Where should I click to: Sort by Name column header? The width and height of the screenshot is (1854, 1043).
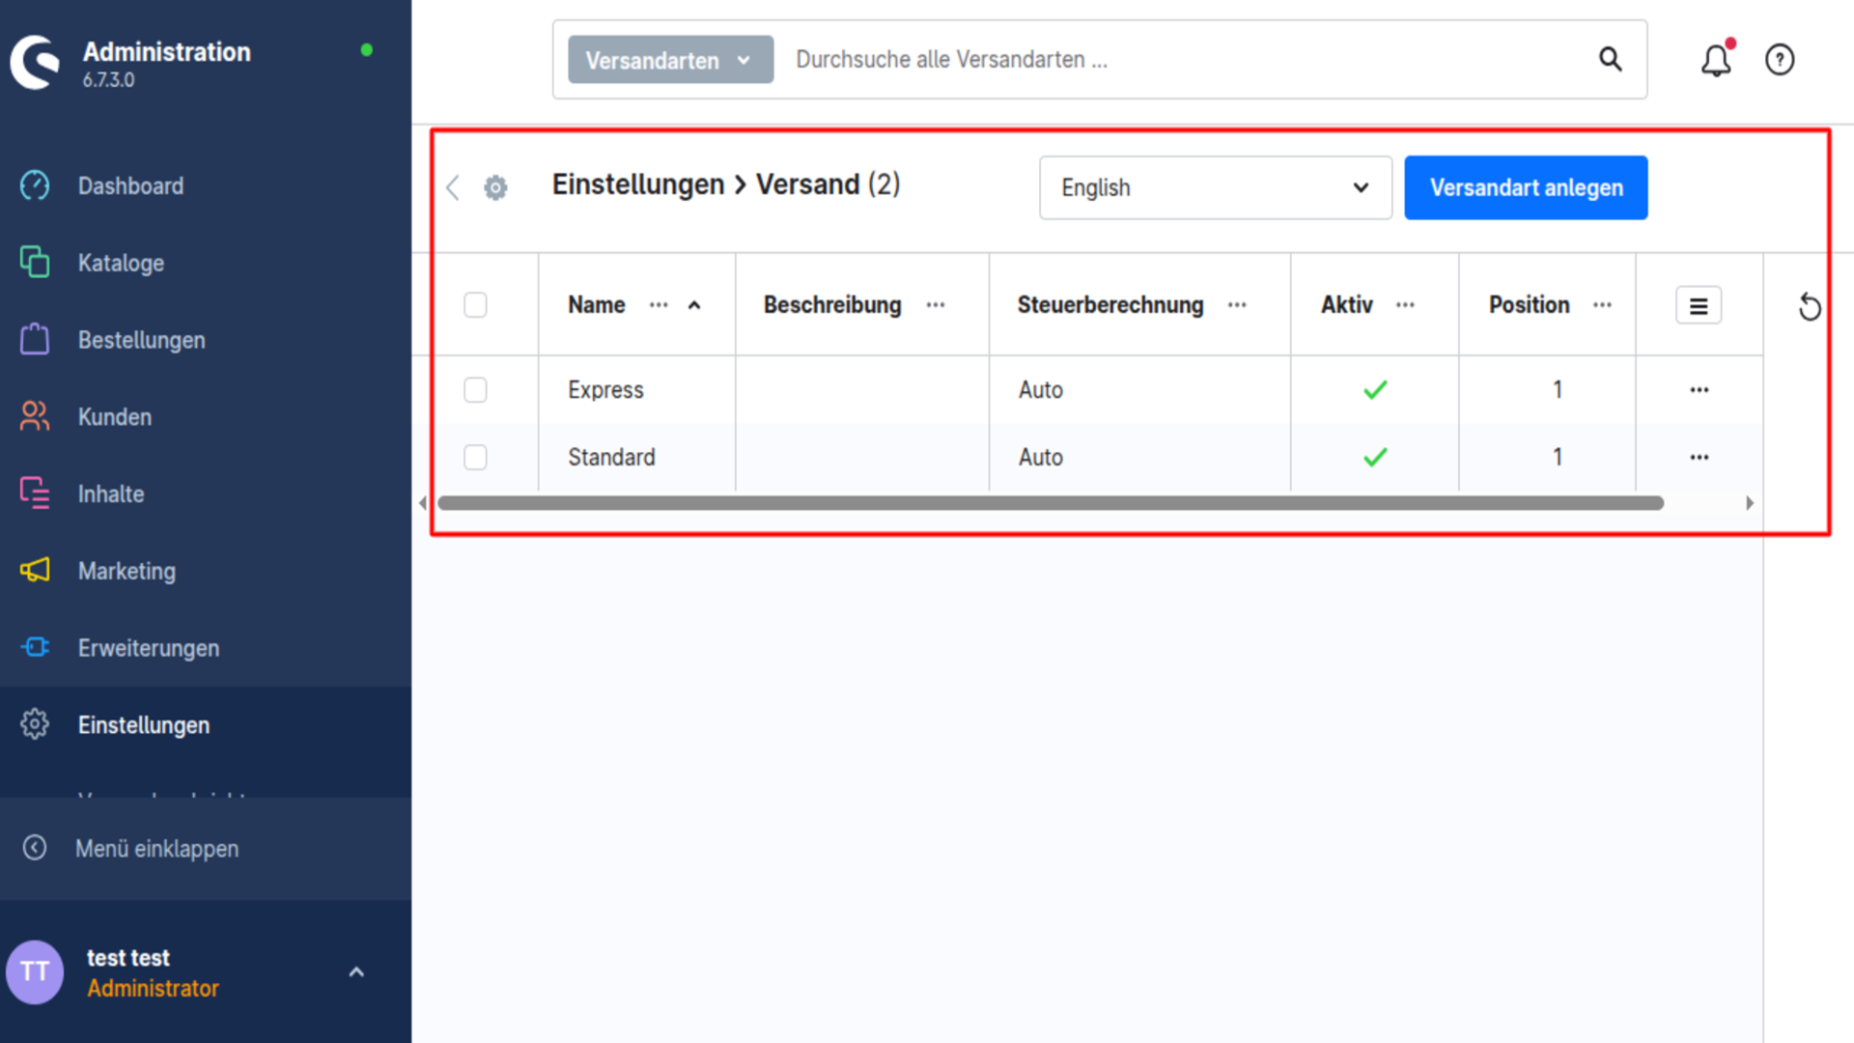pos(597,305)
